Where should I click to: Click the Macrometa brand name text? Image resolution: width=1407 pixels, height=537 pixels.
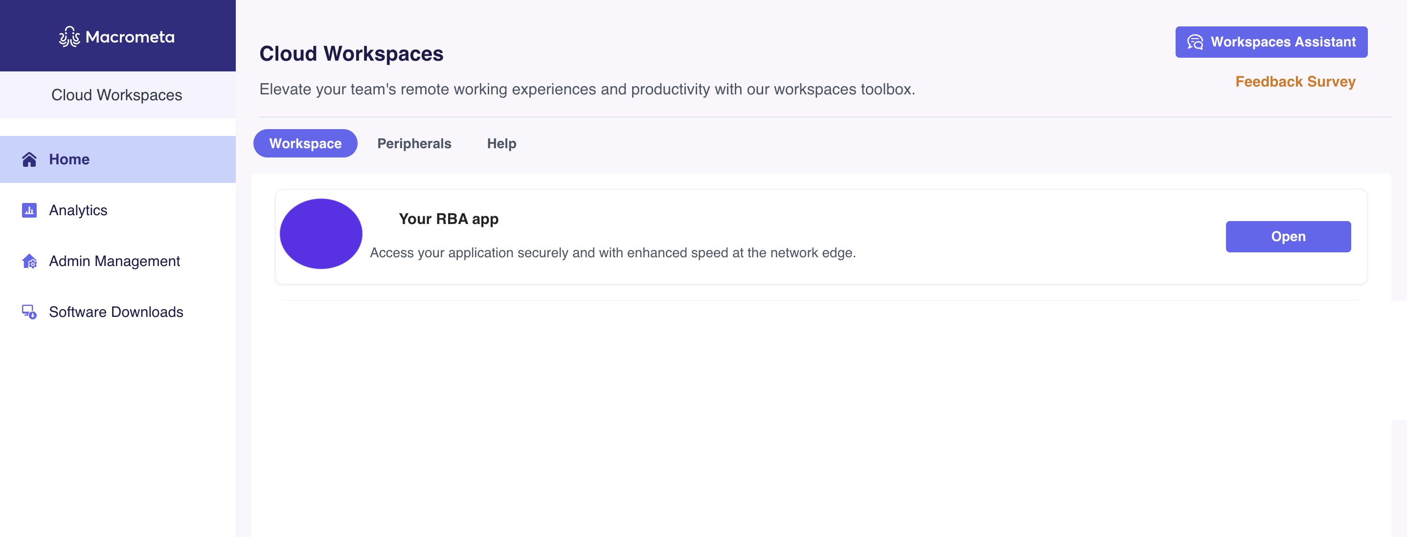tap(130, 37)
